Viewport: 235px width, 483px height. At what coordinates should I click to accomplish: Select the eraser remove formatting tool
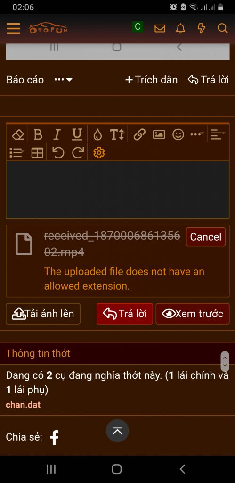point(18,134)
